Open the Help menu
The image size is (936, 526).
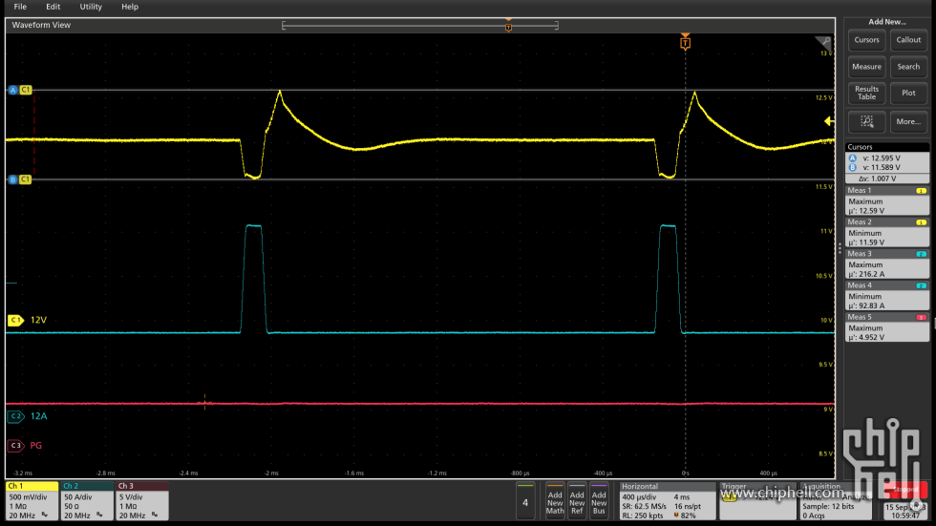coord(130,7)
